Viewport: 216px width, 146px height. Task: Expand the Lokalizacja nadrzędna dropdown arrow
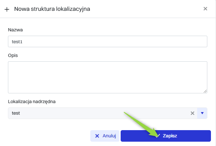click(x=202, y=113)
